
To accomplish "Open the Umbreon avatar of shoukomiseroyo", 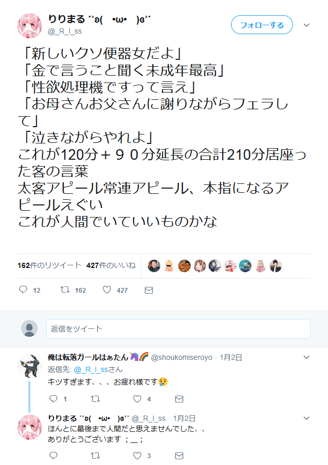I will click(x=29, y=366).
